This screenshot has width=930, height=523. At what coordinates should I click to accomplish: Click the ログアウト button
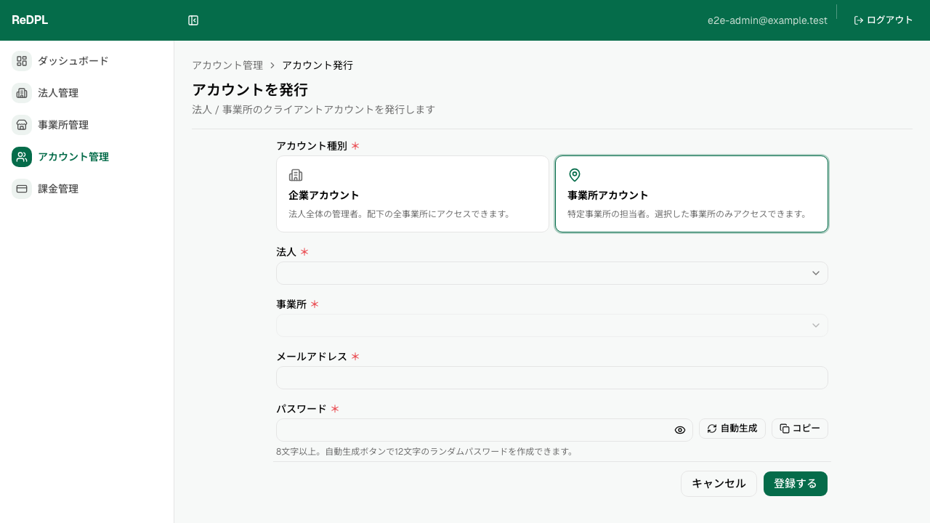point(883,20)
